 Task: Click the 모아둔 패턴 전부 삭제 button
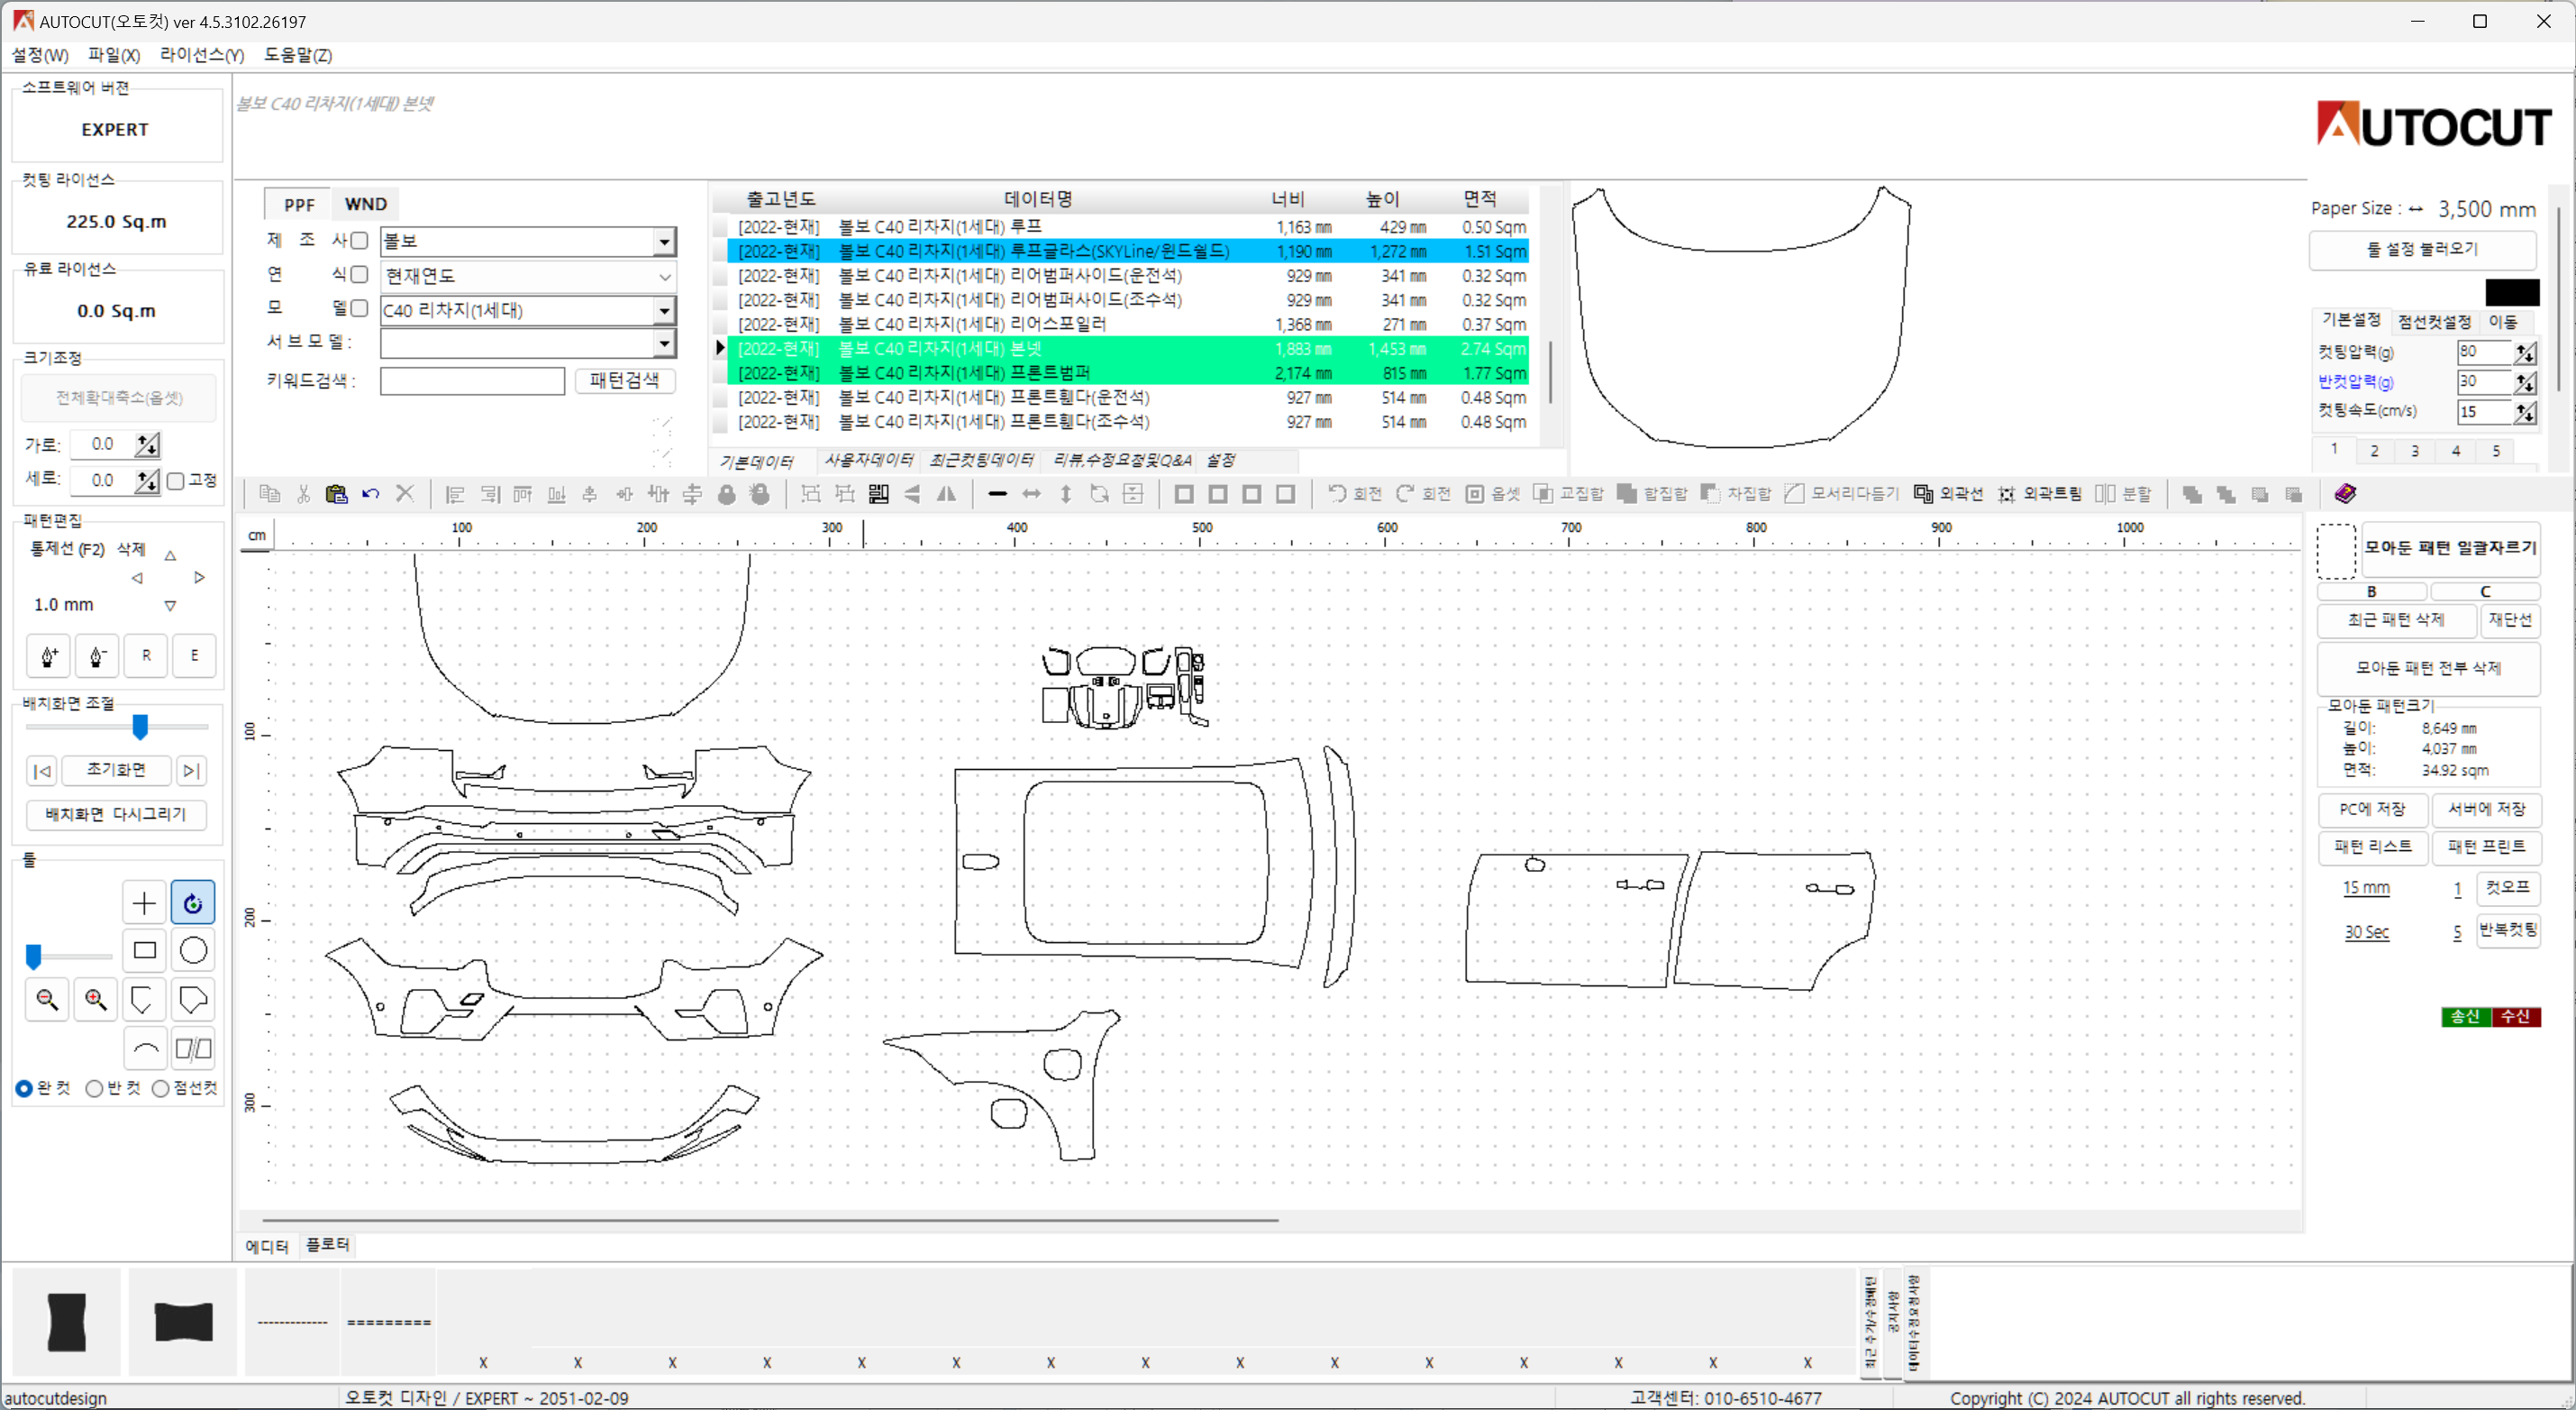(2428, 668)
